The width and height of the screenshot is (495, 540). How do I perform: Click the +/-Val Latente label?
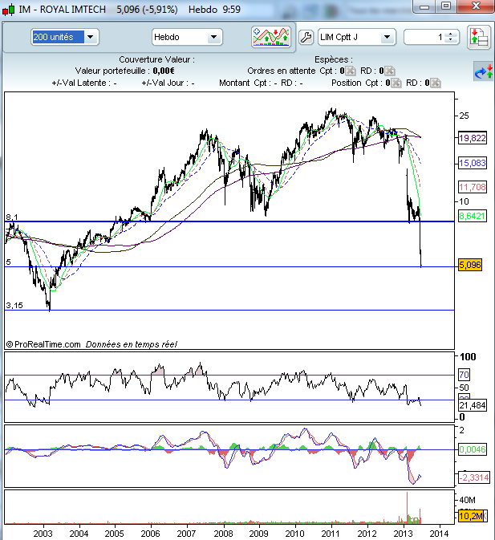[84, 83]
